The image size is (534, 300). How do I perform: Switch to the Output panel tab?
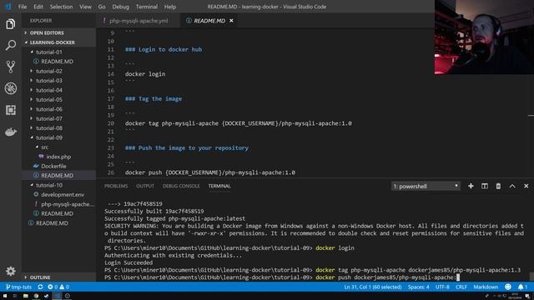145,186
